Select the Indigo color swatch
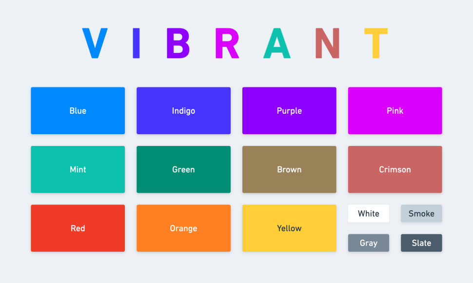The width and height of the screenshot is (473, 283). (183, 110)
